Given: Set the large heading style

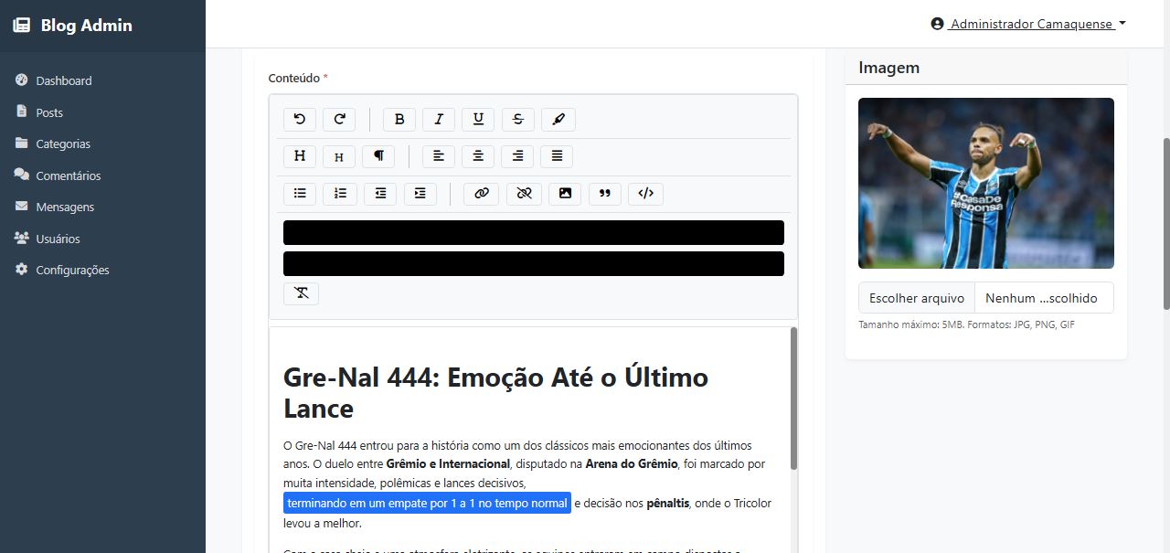Looking at the screenshot, I should tap(300, 156).
